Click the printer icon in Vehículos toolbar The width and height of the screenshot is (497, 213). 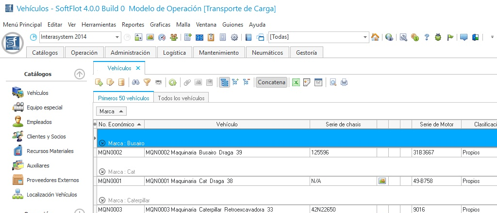point(344,82)
